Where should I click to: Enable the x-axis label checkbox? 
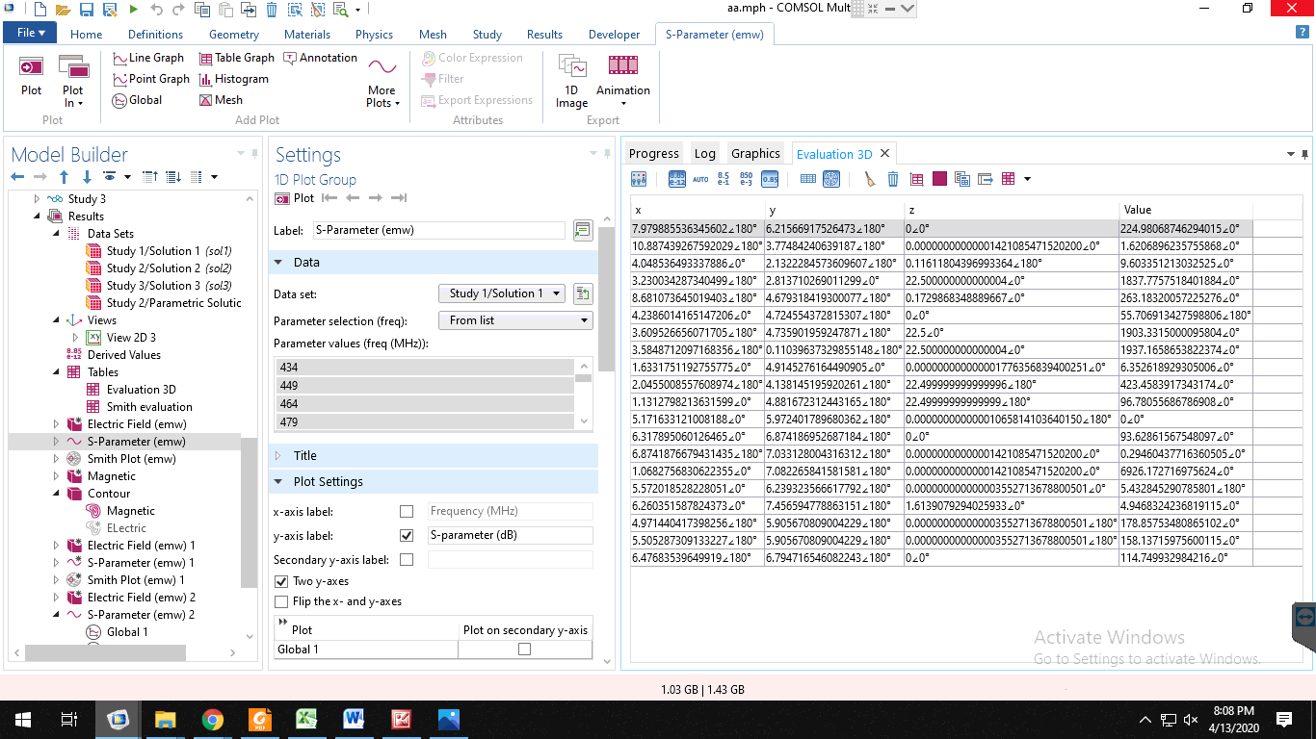tap(407, 512)
